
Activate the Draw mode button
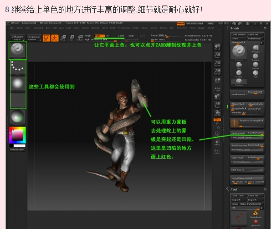point(55,38)
